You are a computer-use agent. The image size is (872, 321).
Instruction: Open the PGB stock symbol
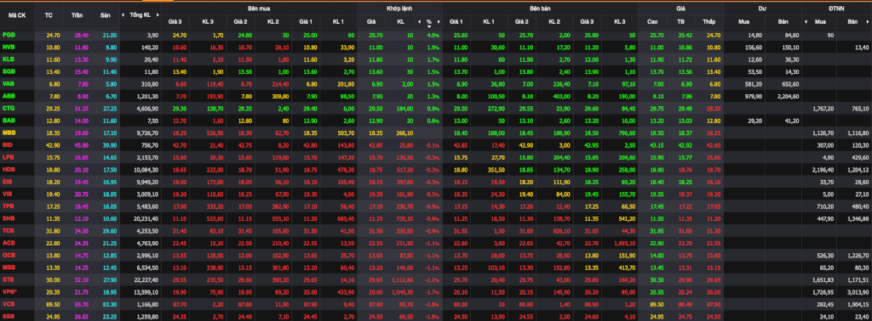click(9, 35)
